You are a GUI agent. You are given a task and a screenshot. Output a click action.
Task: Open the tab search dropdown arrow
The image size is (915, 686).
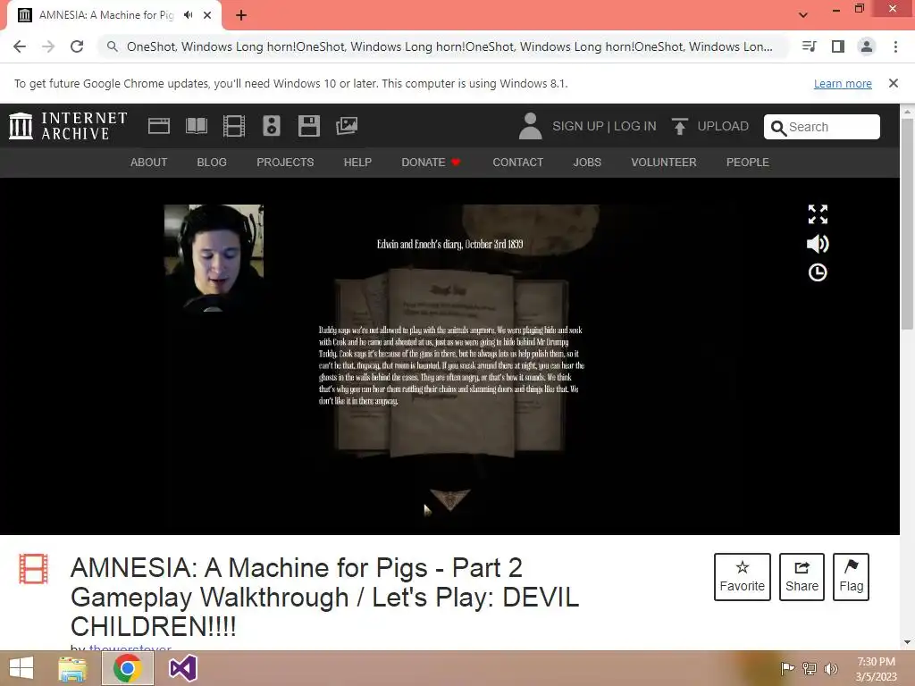[803, 15]
